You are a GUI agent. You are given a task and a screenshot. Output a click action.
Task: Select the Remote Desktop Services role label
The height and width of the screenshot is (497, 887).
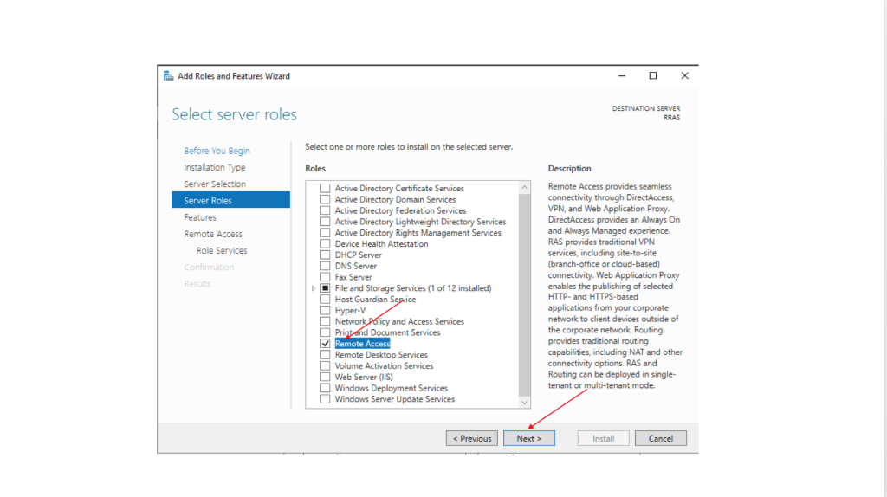point(381,355)
